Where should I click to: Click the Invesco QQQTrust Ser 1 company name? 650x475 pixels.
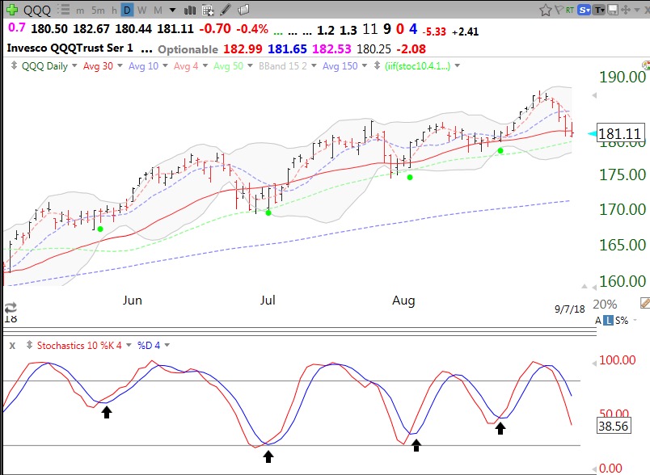pos(70,48)
